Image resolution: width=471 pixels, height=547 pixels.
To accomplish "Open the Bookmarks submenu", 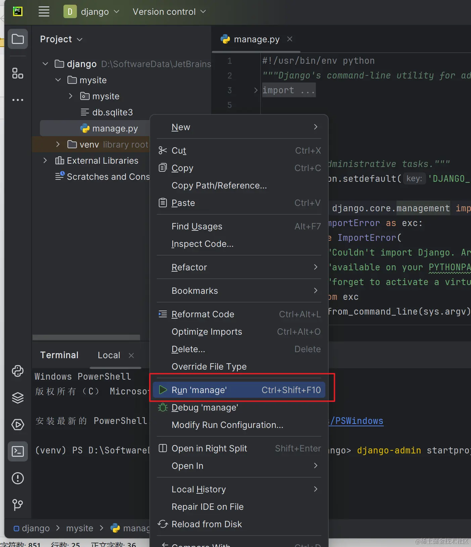I will click(x=239, y=291).
